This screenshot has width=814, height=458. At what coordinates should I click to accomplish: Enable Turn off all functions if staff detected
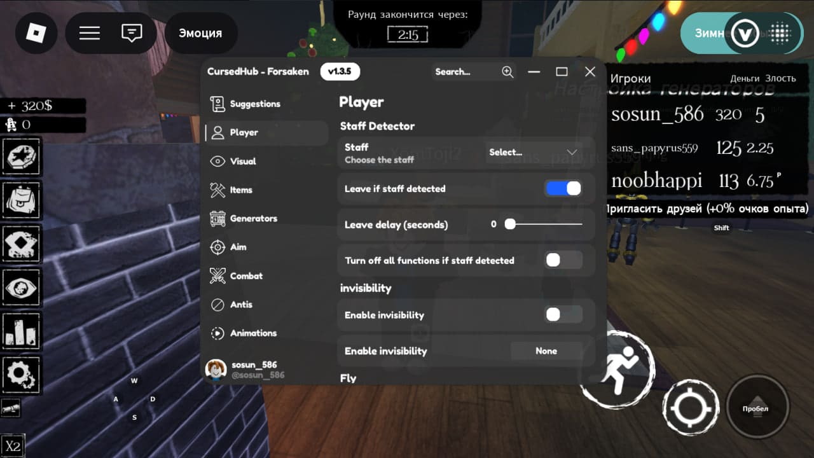[563, 260]
